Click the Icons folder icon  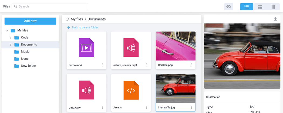tap(16, 59)
